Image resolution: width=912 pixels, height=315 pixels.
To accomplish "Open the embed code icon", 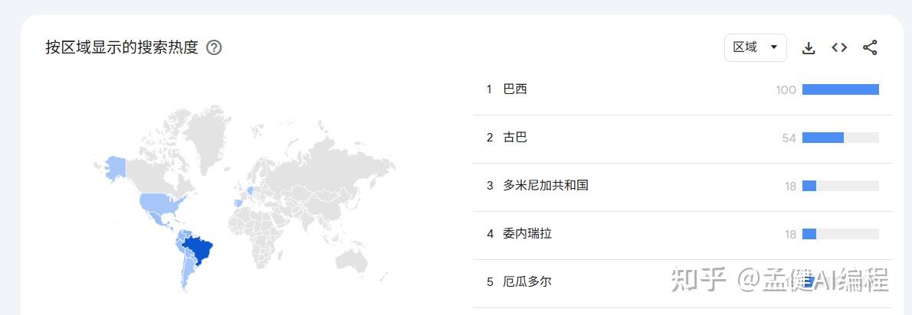I will pos(838,47).
